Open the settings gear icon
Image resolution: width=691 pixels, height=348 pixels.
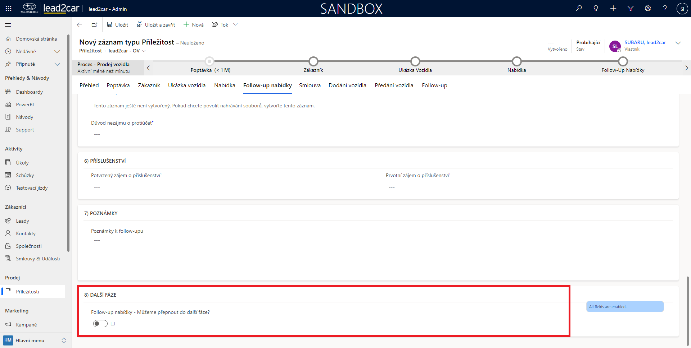648,9
